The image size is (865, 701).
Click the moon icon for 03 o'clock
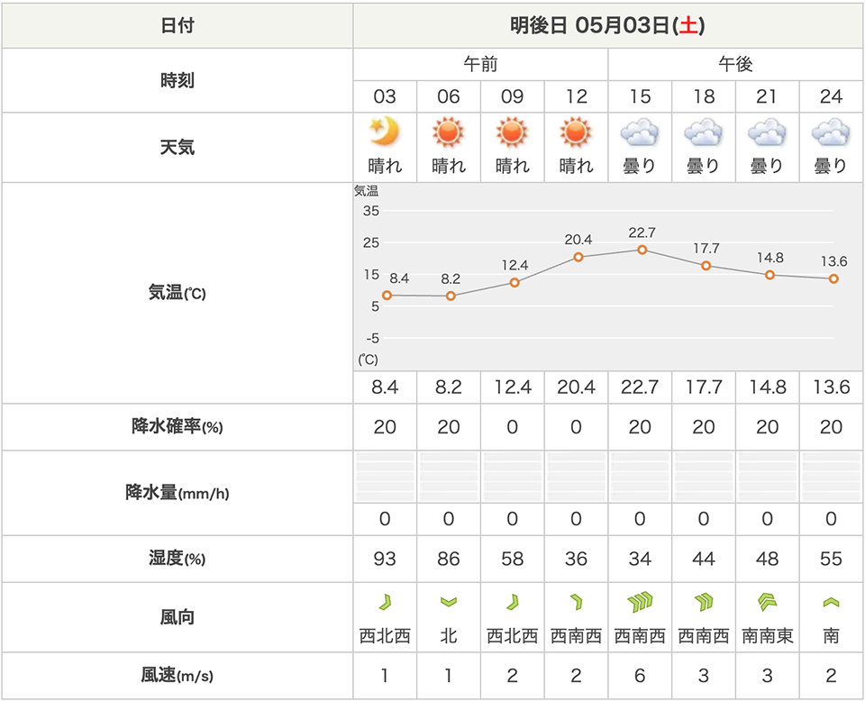click(385, 132)
